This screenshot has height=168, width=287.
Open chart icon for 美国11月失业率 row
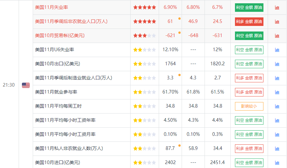[277, 8]
